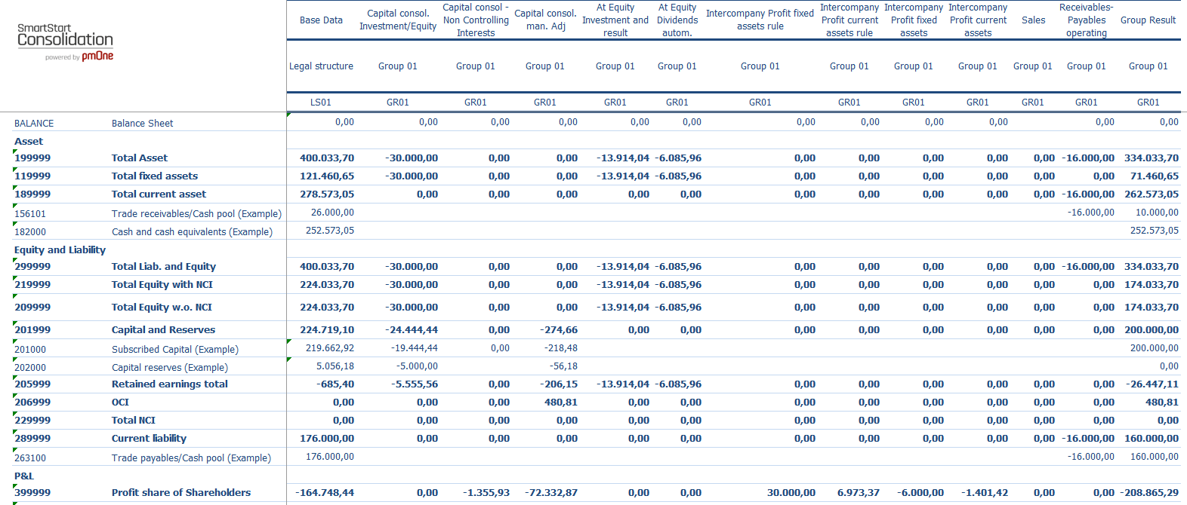Click the Sales column header

pyautogui.click(x=1033, y=20)
